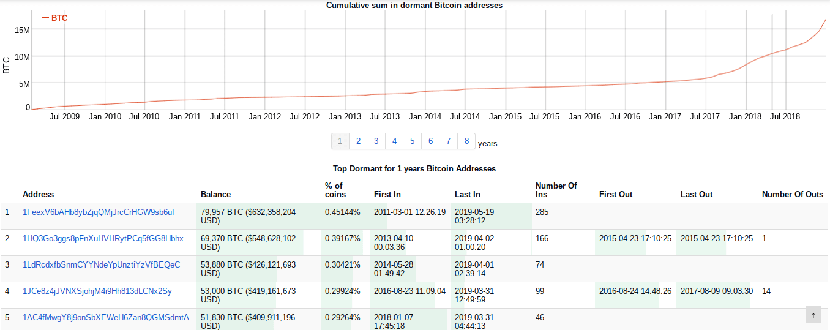Image resolution: width=830 pixels, height=330 pixels.
Task: Select the 6 years option
Action: click(430, 141)
